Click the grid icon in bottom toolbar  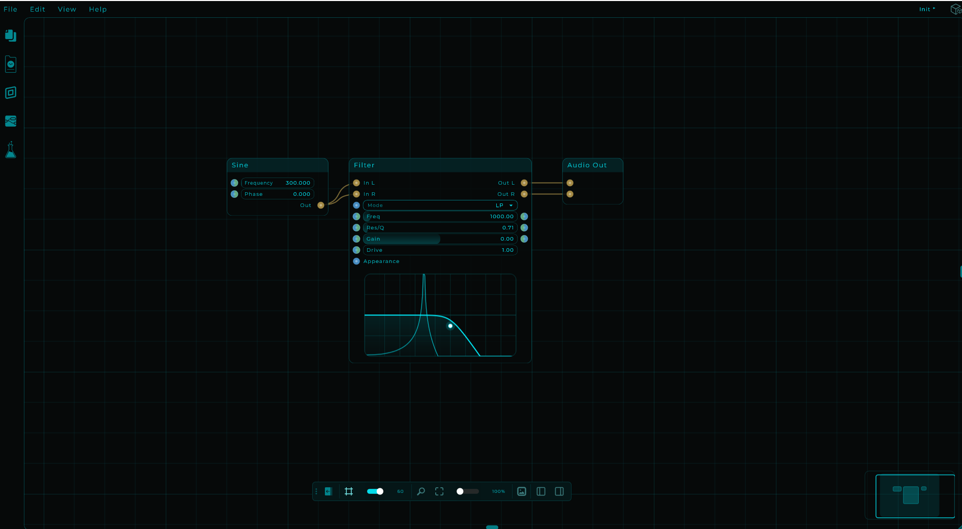[349, 491]
